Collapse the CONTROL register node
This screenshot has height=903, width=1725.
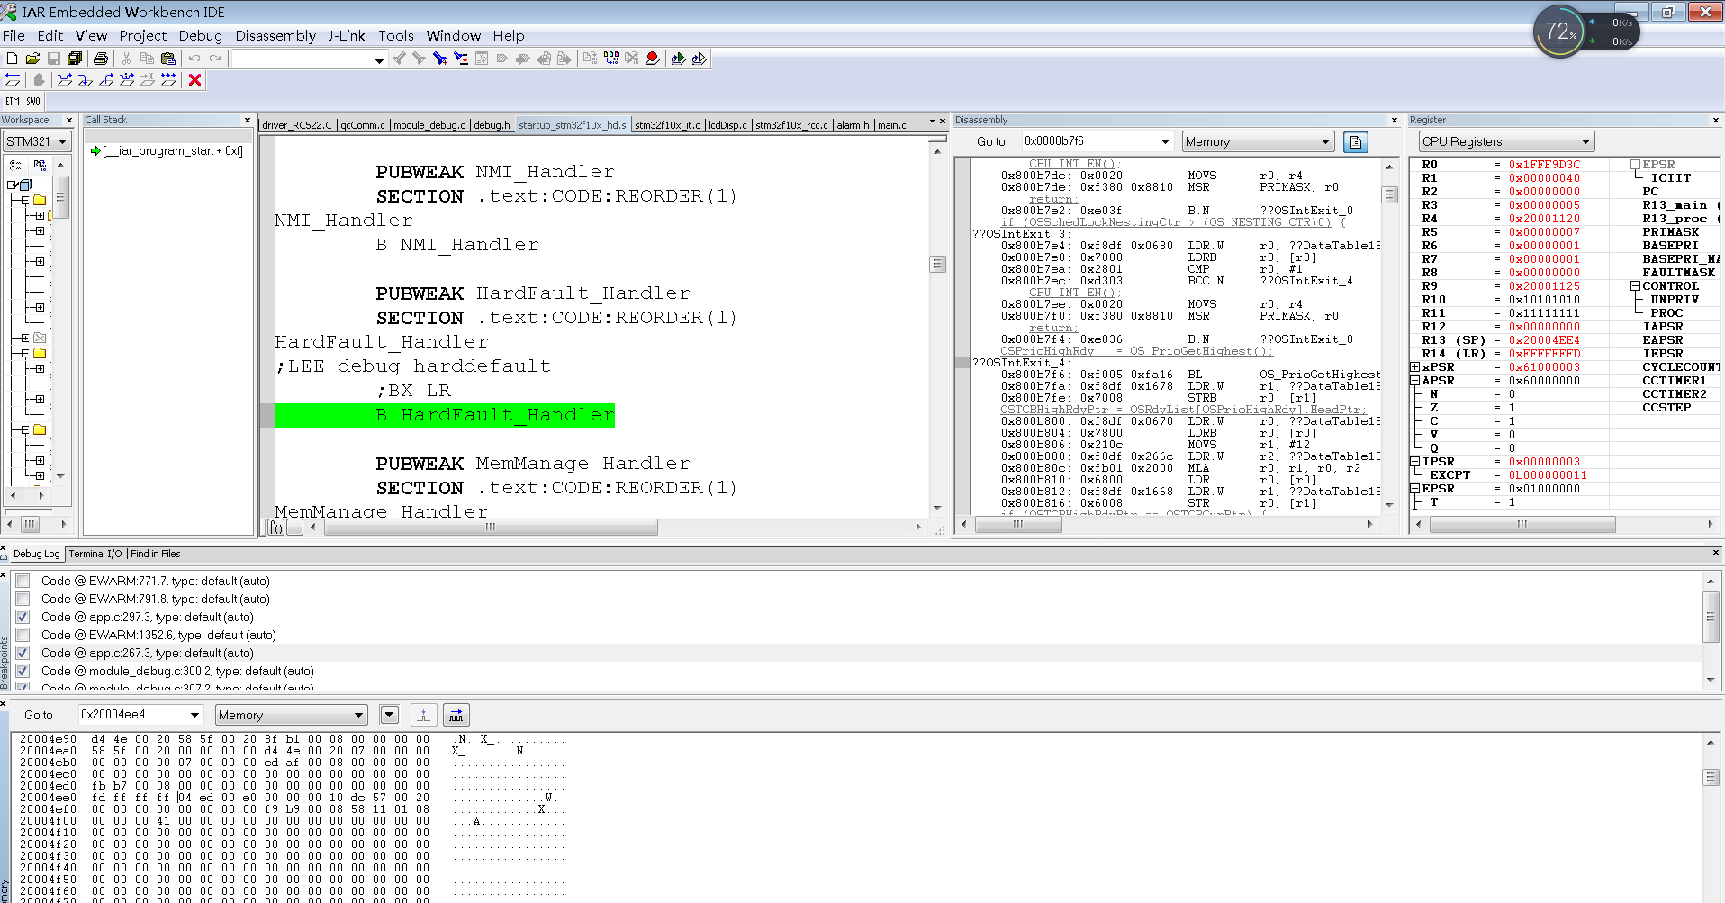[x=1636, y=286]
